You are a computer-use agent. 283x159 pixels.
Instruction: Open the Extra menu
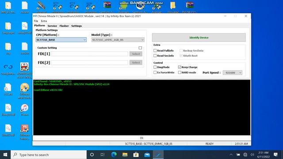tap(44, 21)
